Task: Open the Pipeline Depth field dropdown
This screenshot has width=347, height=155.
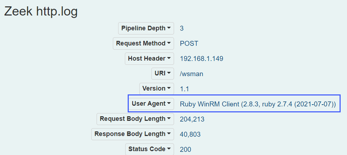Action: 146,28
